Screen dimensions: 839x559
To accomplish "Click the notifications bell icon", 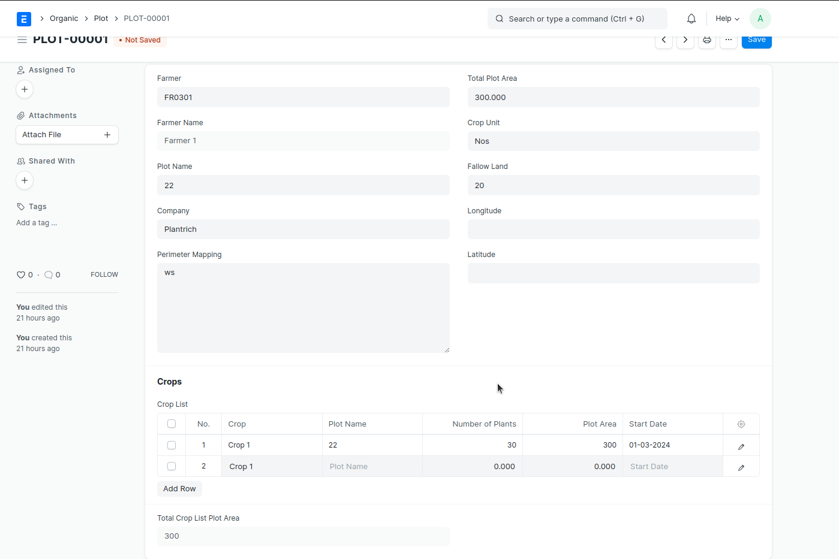I will click(x=691, y=19).
